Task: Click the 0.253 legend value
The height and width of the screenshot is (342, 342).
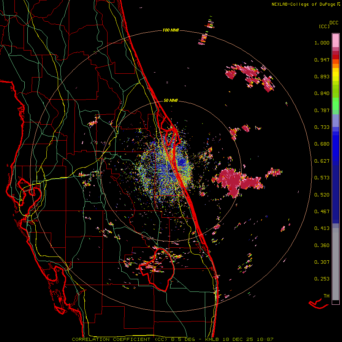Action: [x=322, y=279]
